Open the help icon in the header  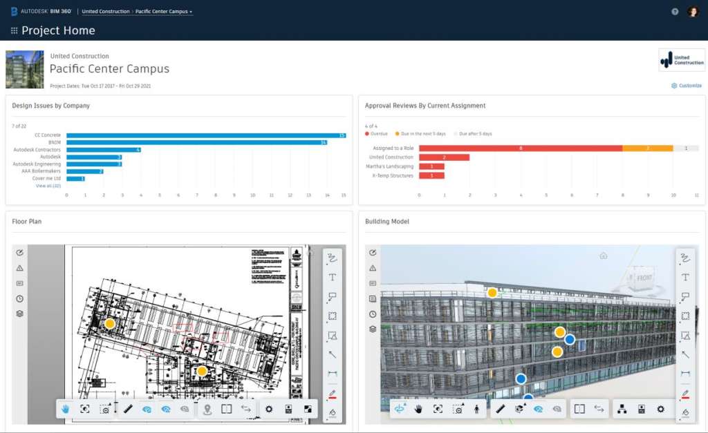click(x=675, y=12)
